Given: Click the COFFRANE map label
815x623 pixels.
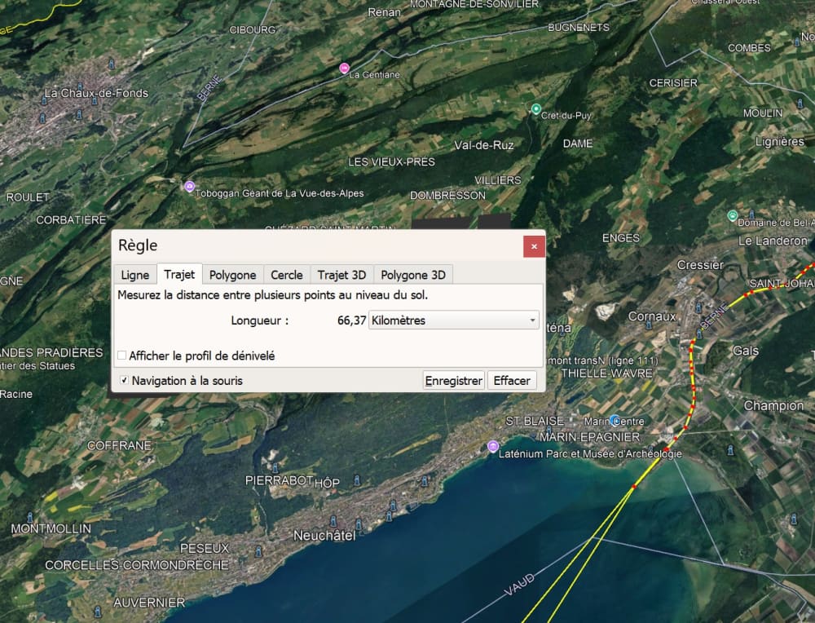Looking at the screenshot, I should [120, 445].
